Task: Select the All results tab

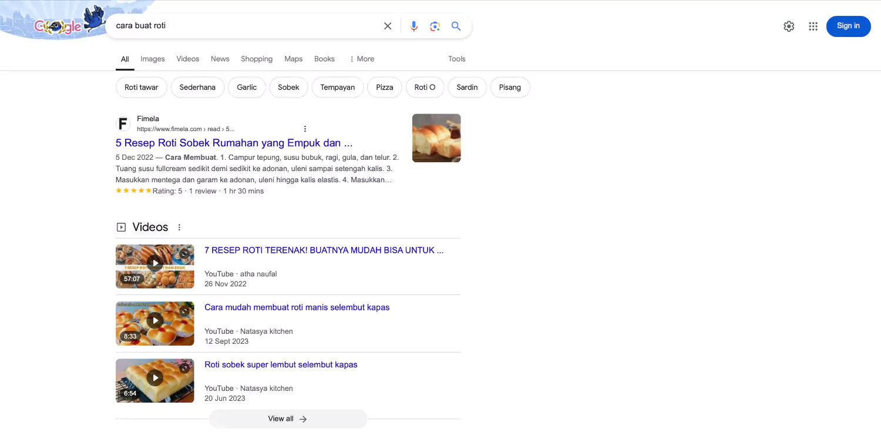Action: coord(125,59)
